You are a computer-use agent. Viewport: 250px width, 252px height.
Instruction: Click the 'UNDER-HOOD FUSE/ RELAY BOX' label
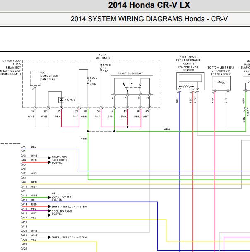(x=12, y=64)
